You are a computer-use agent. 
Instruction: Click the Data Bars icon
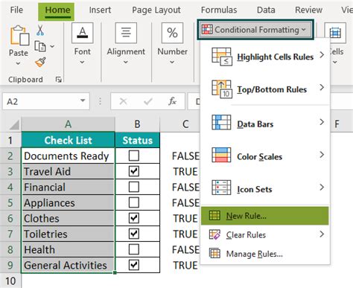(x=221, y=122)
